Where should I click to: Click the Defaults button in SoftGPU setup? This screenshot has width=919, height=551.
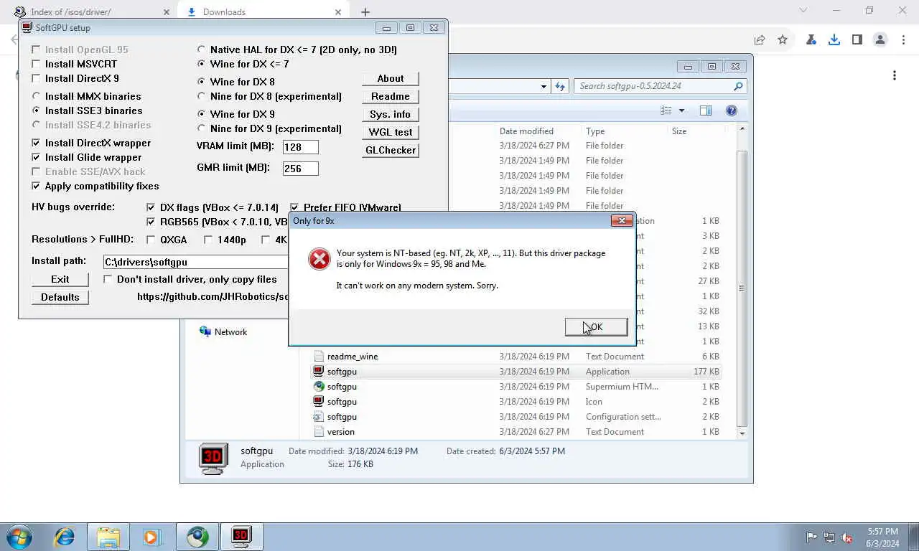pos(60,297)
